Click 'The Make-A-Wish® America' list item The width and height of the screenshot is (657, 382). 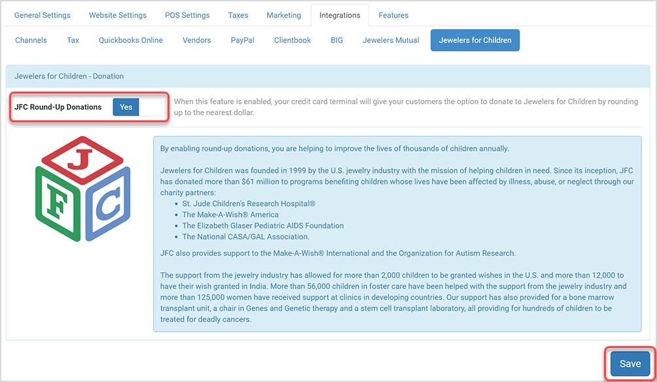(230, 215)
